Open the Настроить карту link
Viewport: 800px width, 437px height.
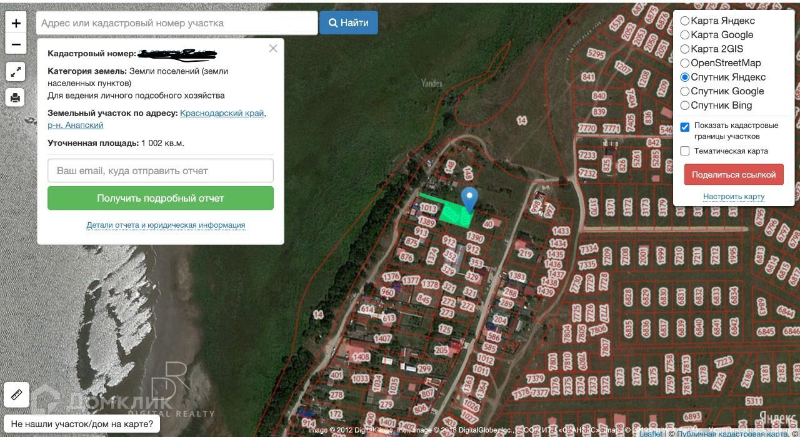[x=734, y=197]
